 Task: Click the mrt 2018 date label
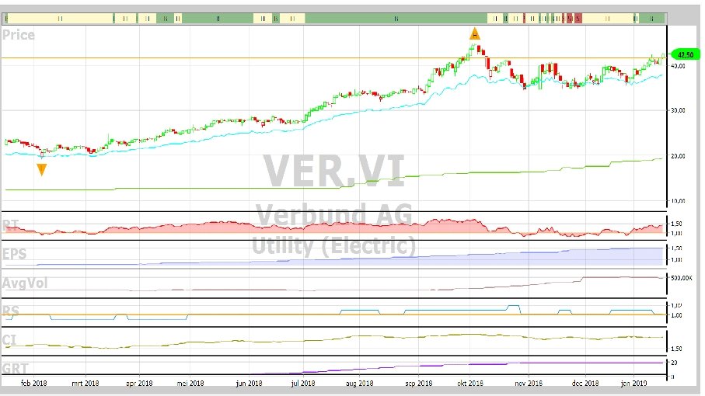tap(86, 383)
